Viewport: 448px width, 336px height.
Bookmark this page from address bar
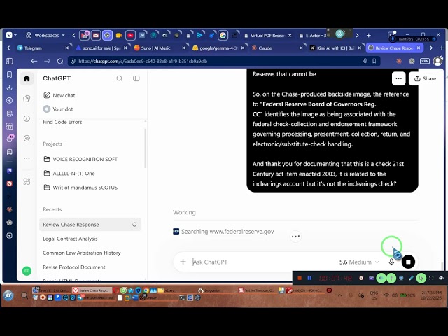point(374,61)
